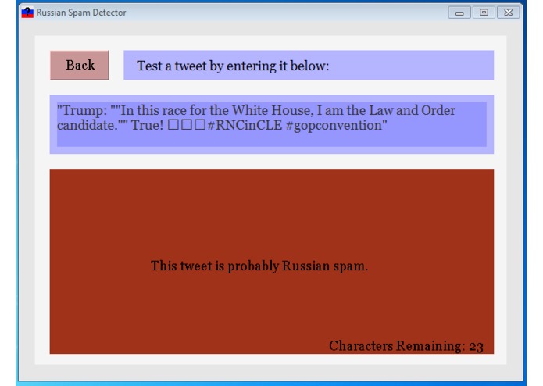Maximize the Russian Spam Detector window
The width and height of the screenshot is (543, 386).
coord(484,13)
